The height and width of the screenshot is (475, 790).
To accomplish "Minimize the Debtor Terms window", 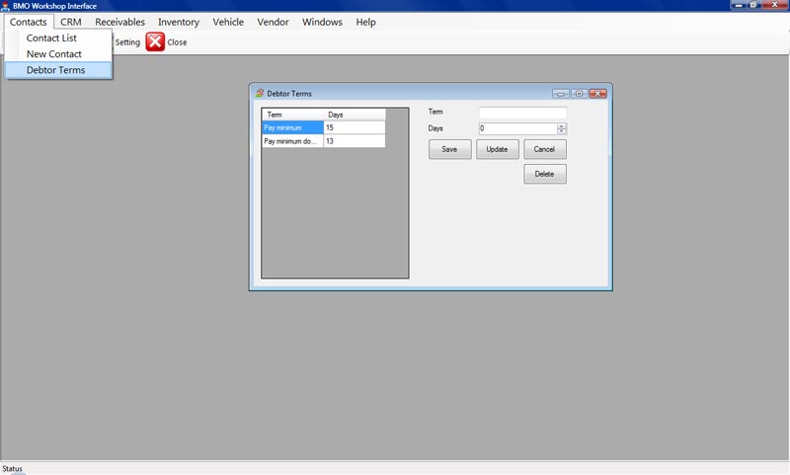I will pyautogui.click(x=560, y=94).
